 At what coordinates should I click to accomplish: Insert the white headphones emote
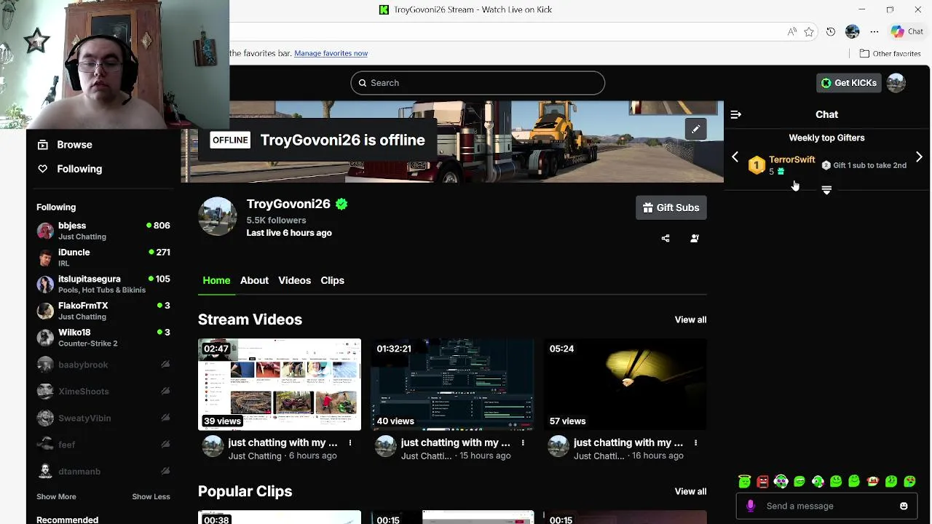(781, 481)
